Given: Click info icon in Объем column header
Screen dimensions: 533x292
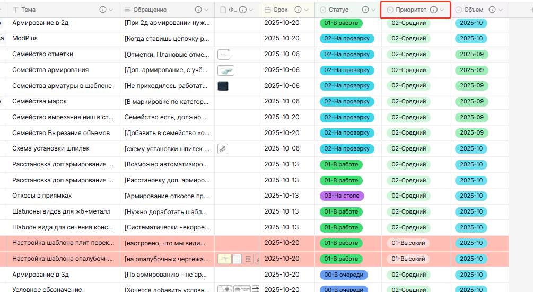Looking at the screenshot, I should [492, 10].
